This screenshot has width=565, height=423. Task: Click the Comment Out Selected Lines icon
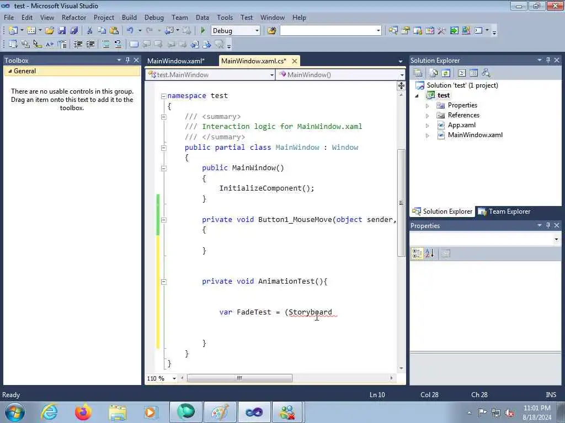coord(105,44)
